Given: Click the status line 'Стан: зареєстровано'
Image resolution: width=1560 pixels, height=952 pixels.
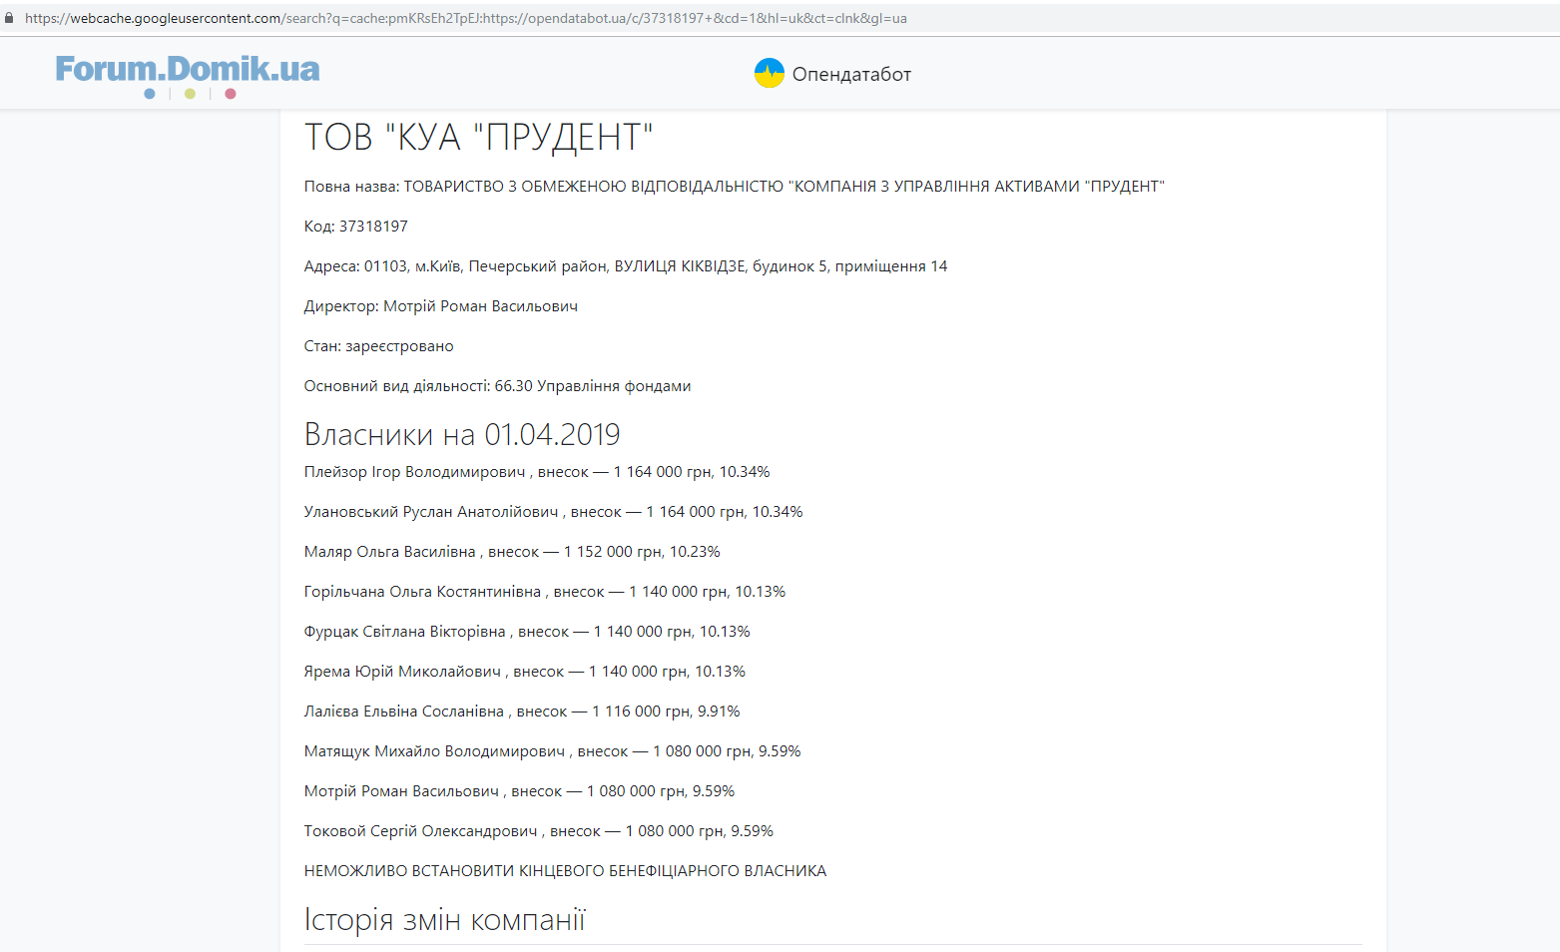Looking at the screenshot, I should 379,346.
